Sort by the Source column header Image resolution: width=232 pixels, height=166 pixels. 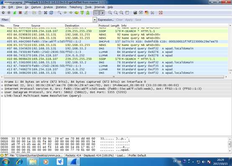pos(36,26)
